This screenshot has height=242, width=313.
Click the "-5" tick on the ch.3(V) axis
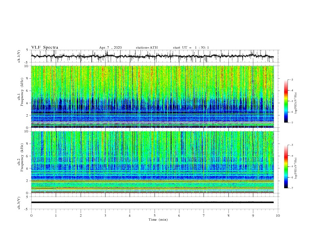pyautogui.click(x=27, y=209)
